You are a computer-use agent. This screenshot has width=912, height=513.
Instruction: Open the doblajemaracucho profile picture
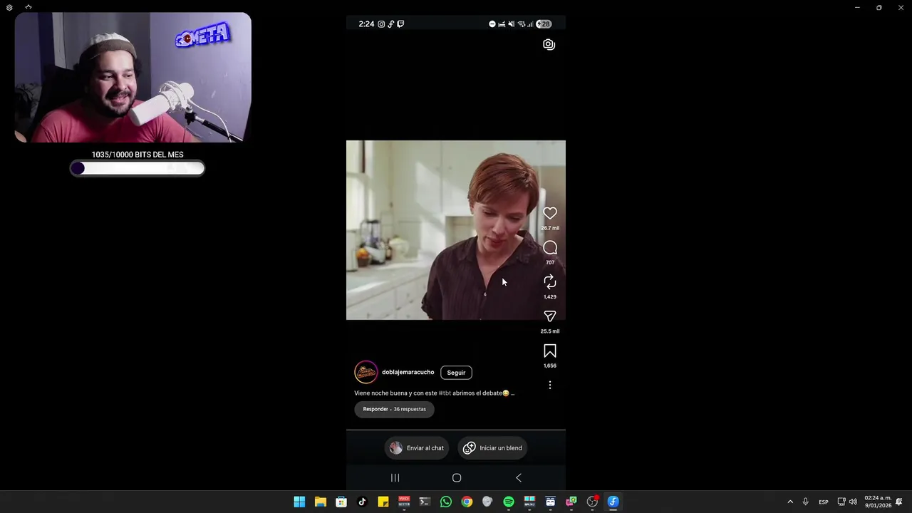click(x=366, y=372)
